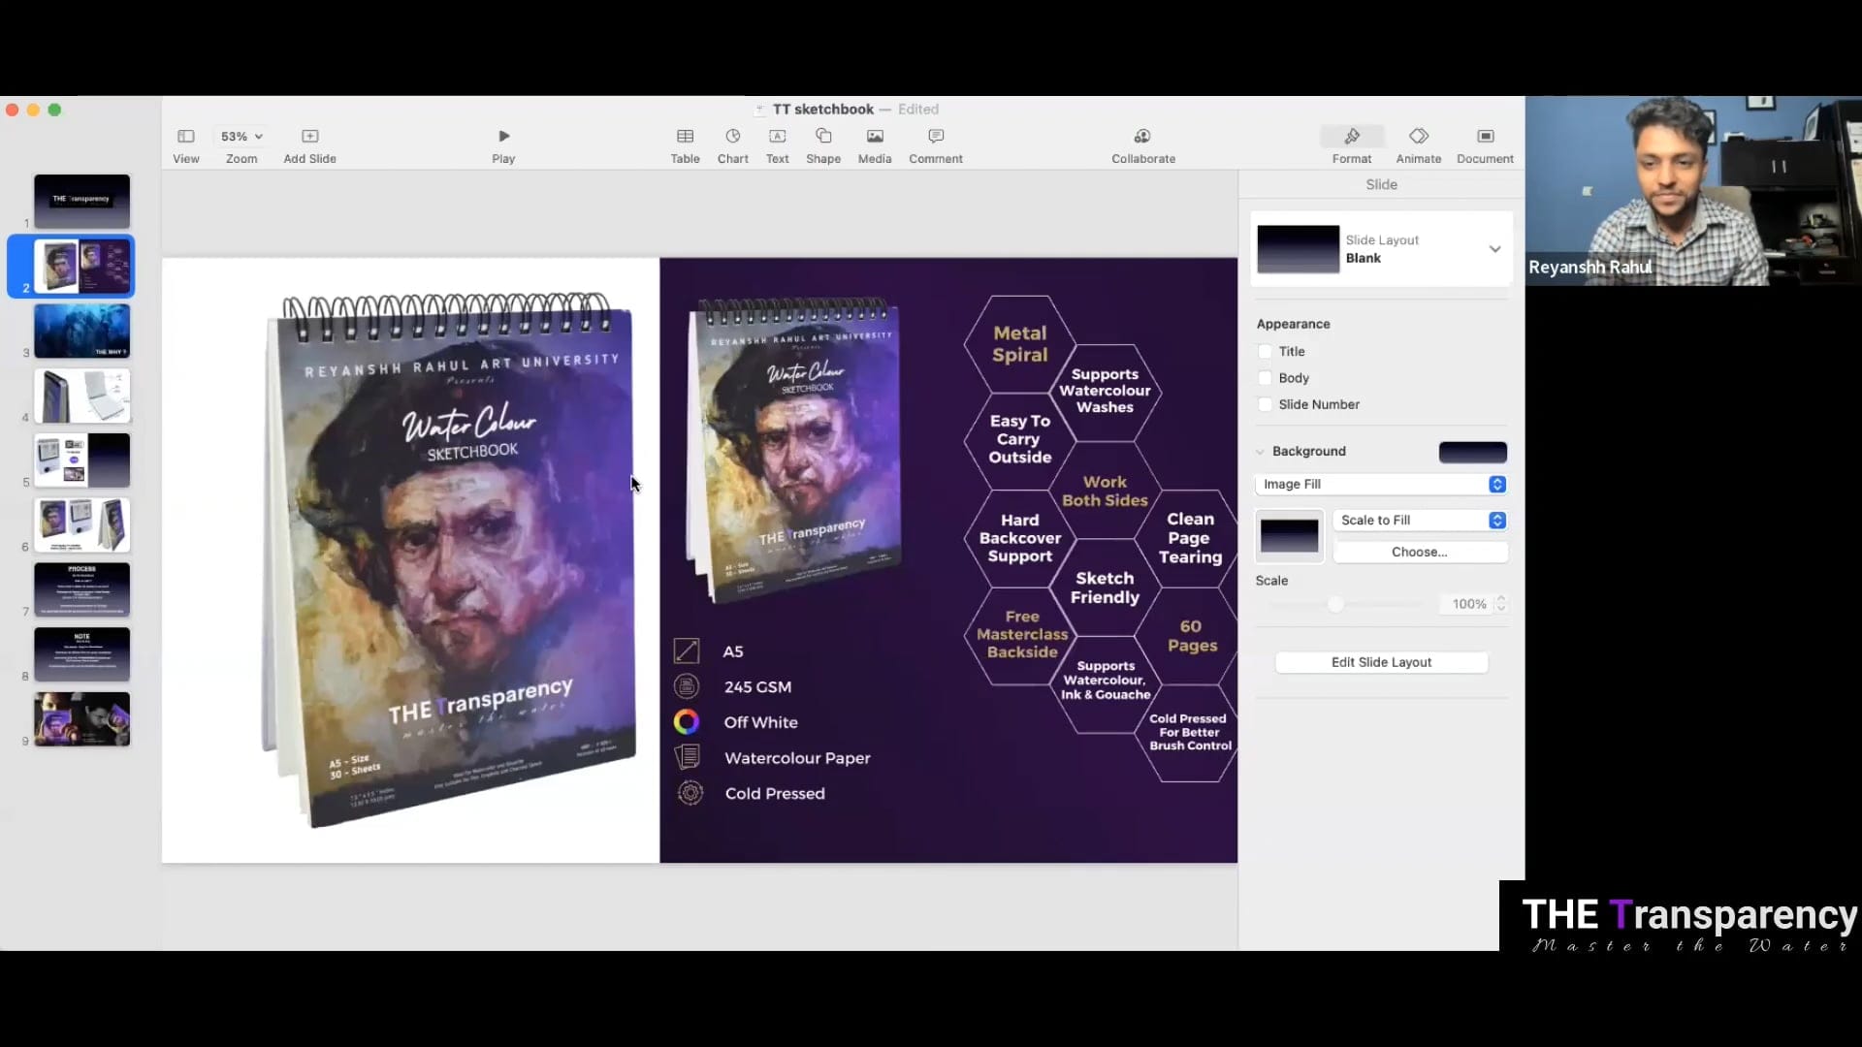Open the Shape picker icon

[x=823, y=137]
